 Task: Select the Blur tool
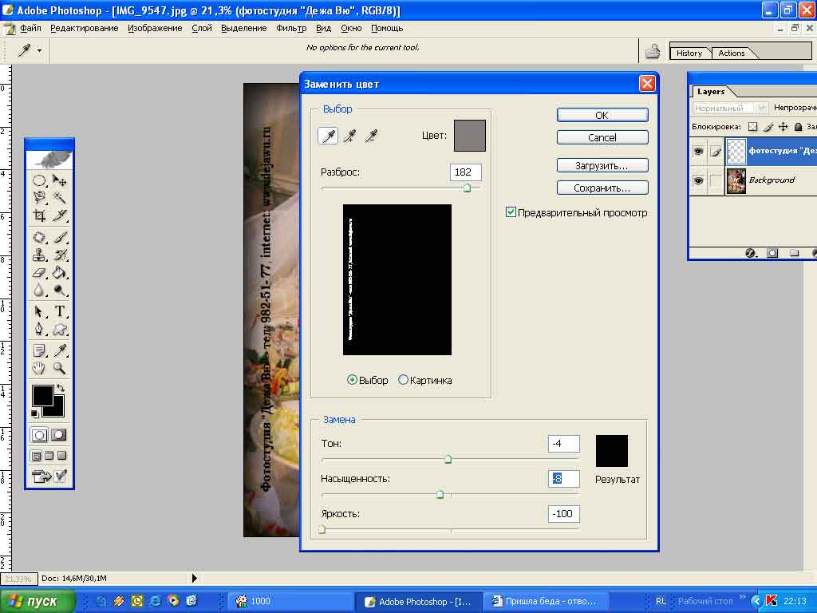click(39, 290)
